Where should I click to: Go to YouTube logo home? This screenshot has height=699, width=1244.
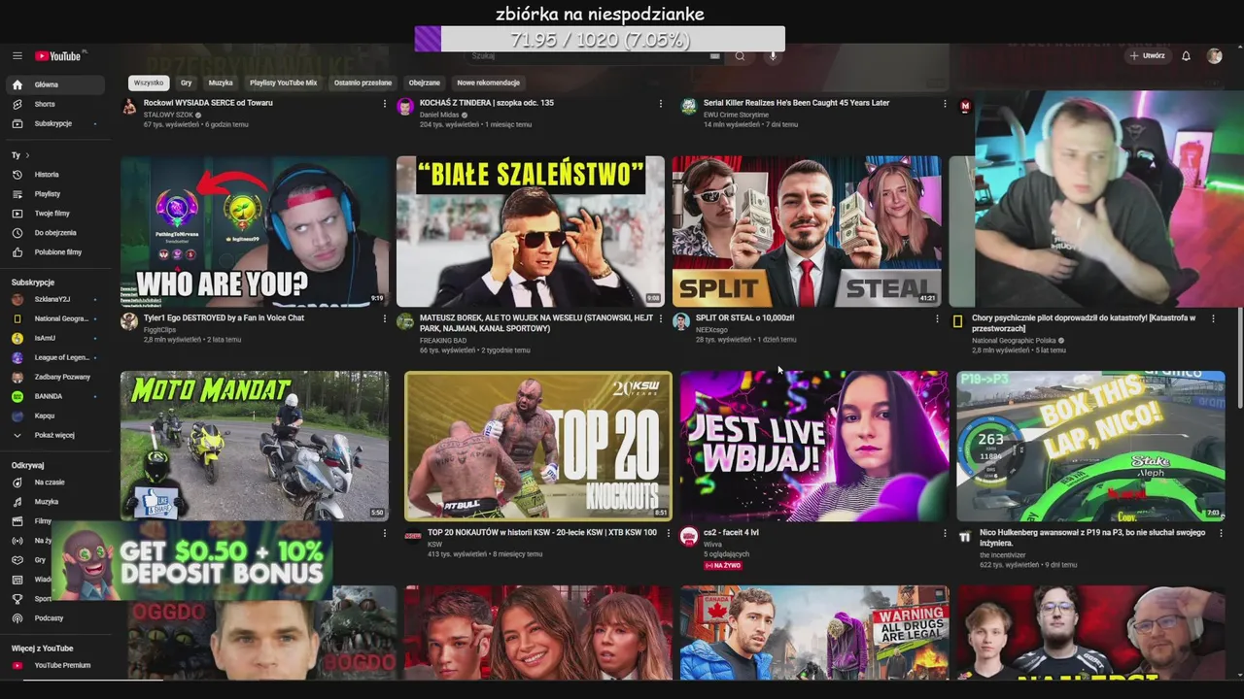pos(60,56)
